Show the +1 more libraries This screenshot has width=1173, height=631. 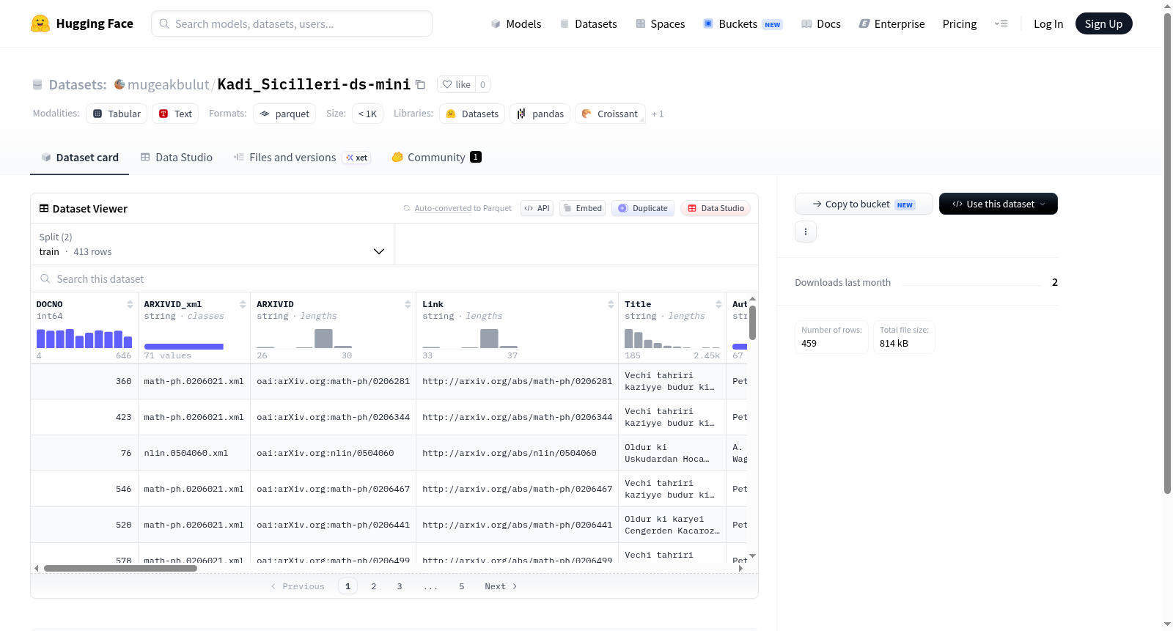pyautogui.click(x=658, y=114)
